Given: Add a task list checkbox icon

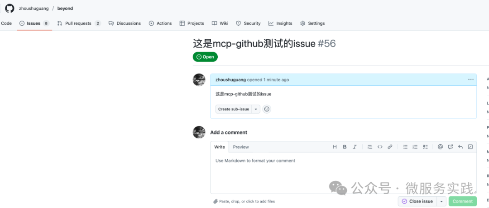Looking at the screenshot, I should pos(425,147).
